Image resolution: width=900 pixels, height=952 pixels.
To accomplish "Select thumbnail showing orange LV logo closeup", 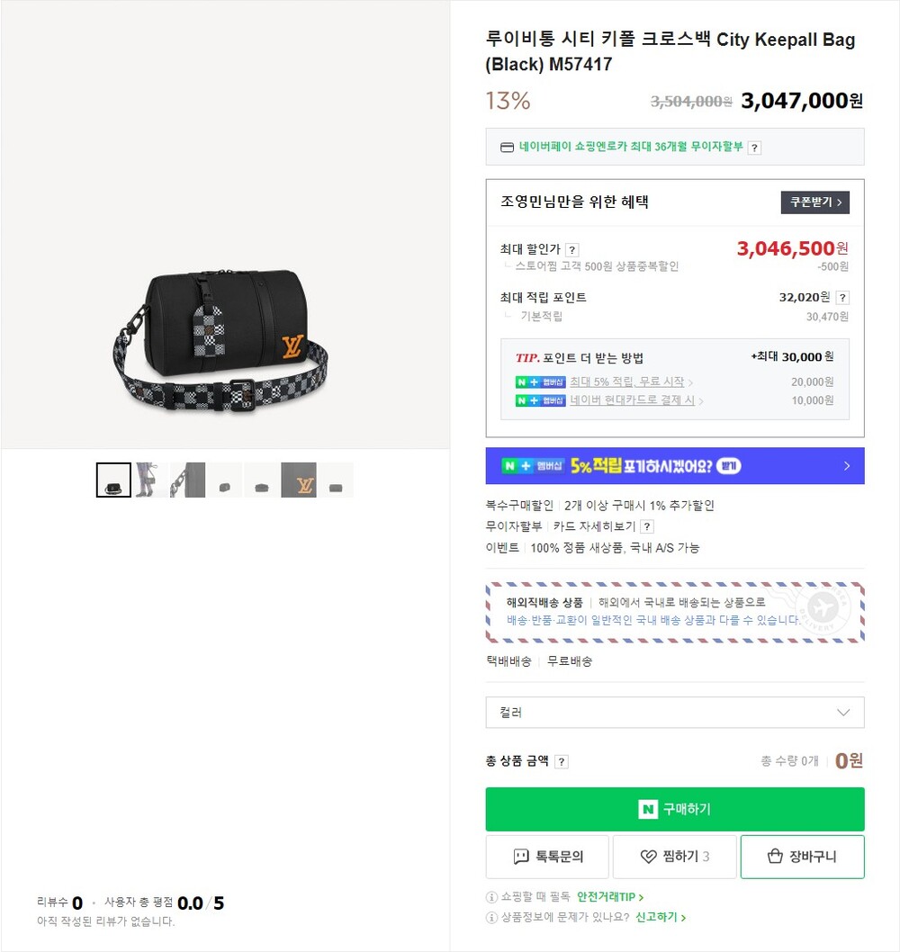I will pos(299,480).
